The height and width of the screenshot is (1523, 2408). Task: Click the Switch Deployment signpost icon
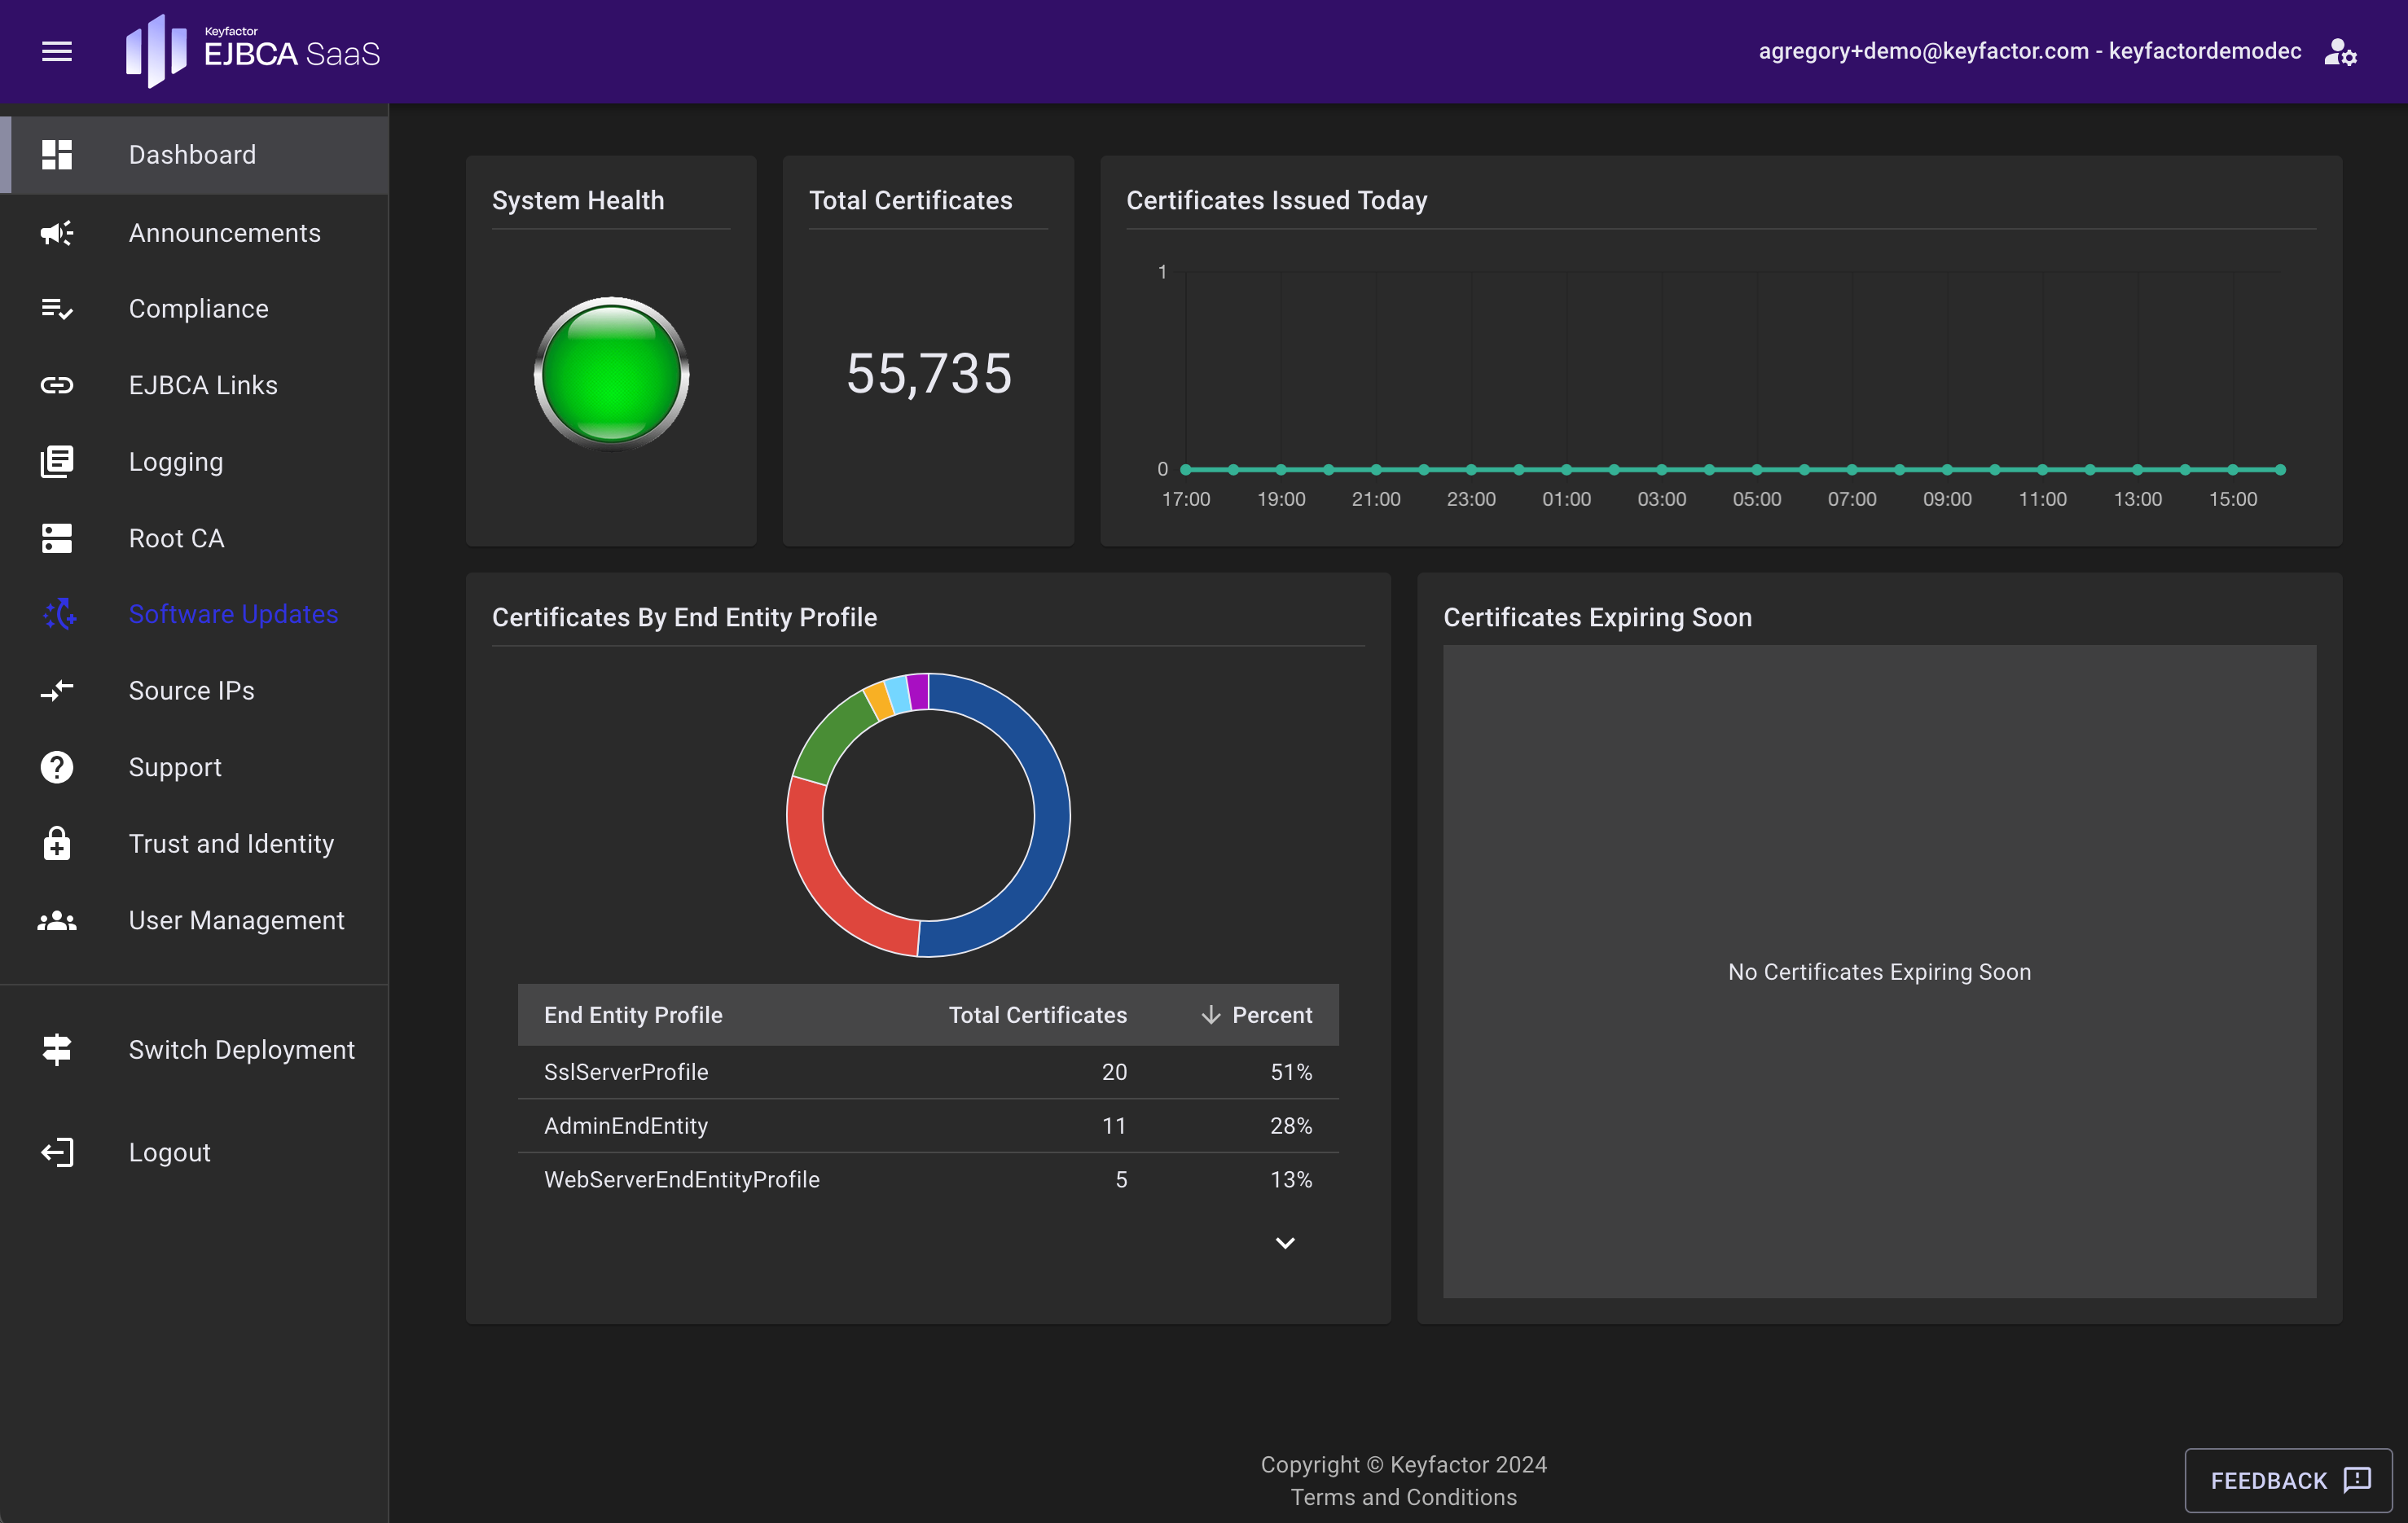coord(57,1050)
